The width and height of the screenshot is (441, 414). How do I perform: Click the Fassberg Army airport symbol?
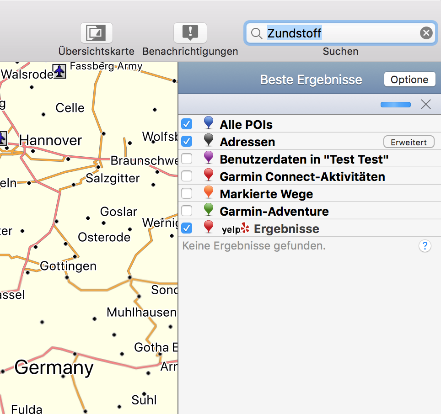click(60, 71)
